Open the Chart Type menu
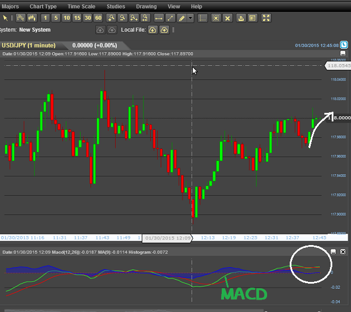The image size is (351, 312). click(43, 6)
